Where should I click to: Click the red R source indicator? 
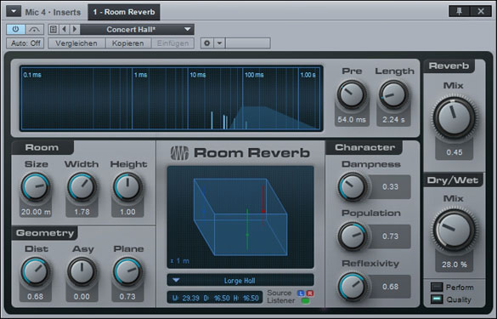pos(310,293)
